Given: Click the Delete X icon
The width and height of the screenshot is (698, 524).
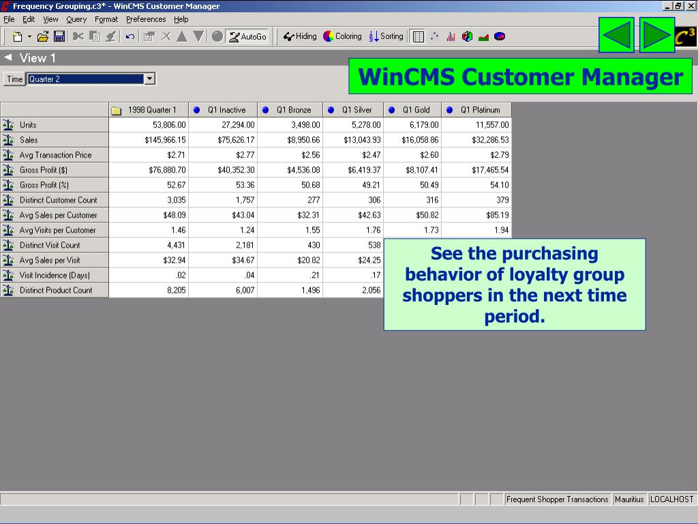Looking at the screenshot, I should [x=166, y=37].
